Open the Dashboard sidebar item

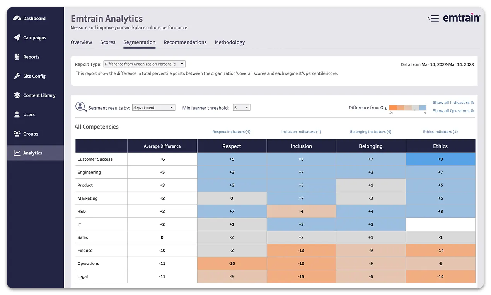click(x=35, y=18)
